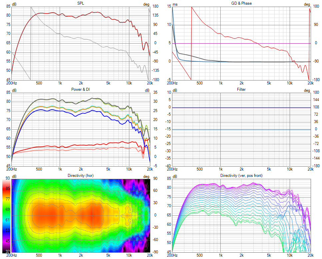This screenshot has width=322, height=259.
Task: Click the 37 label at the color scale bottom
Action: (x=8, y=251)
